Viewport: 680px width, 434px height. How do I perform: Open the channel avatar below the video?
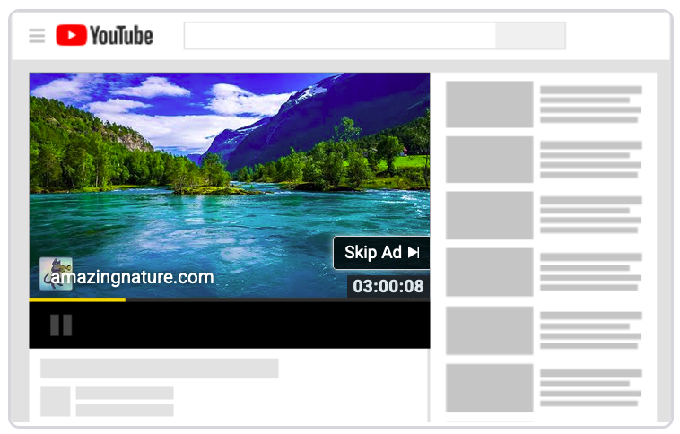click(x=56, y=402)
